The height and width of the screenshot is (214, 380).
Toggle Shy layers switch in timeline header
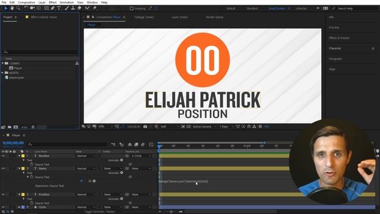tap(130, 144)
